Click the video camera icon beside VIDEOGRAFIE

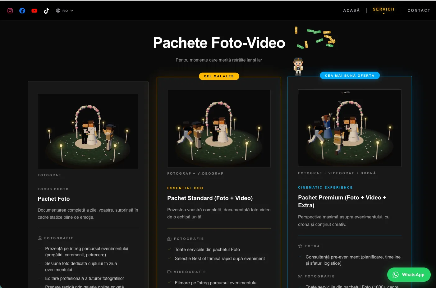[x=169, y=272]
